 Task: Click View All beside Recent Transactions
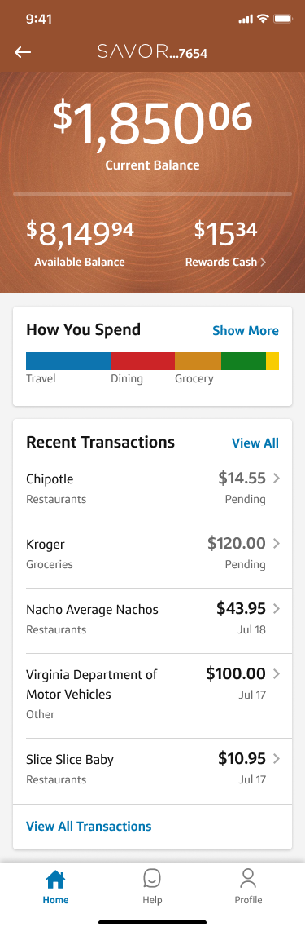pos(255,443)
